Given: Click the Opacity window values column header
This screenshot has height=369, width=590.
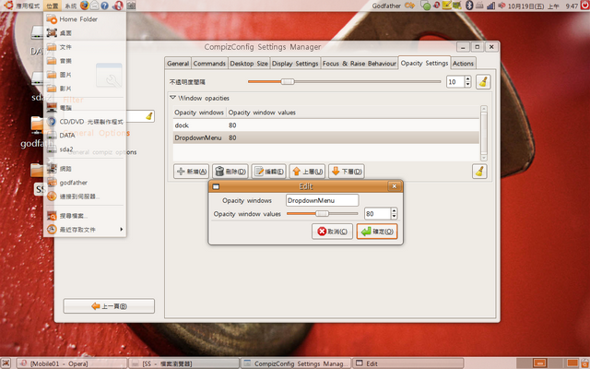Looking at the screenshot, I should (262, 113).
